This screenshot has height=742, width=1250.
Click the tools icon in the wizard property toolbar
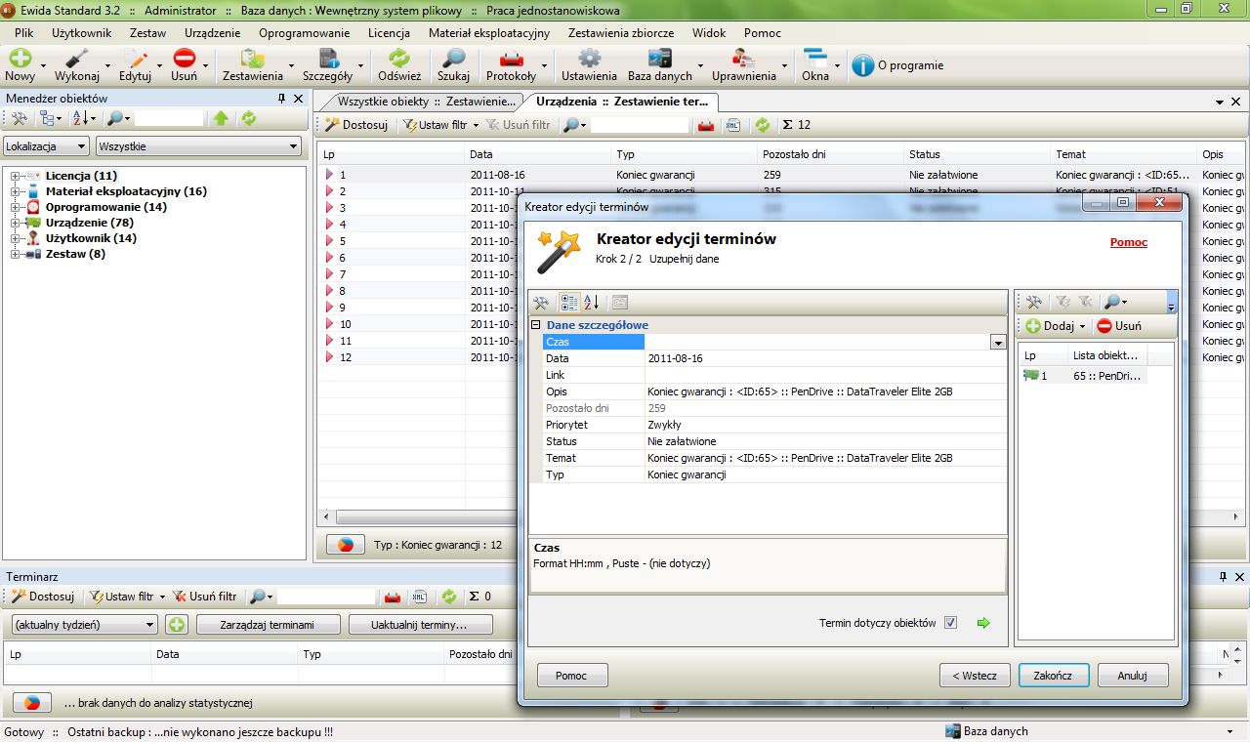pos(541,303)
